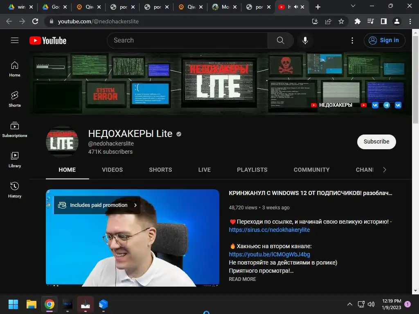Click the Chrome taskbar icon

tap(50, 304)
